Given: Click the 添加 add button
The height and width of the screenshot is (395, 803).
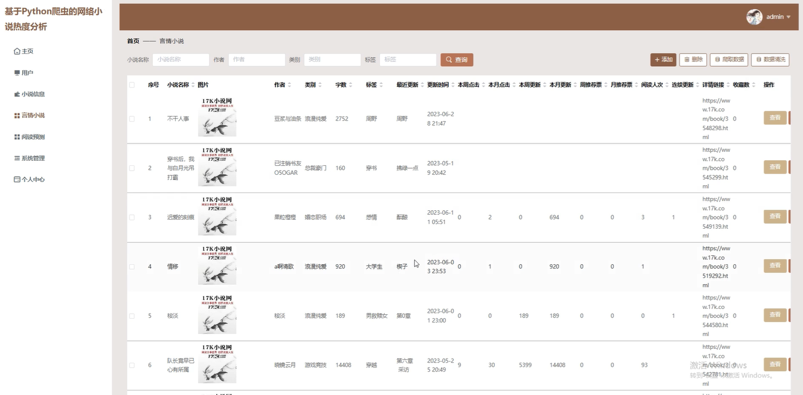Looking at the screenshot, I should (x=663, y=60).
